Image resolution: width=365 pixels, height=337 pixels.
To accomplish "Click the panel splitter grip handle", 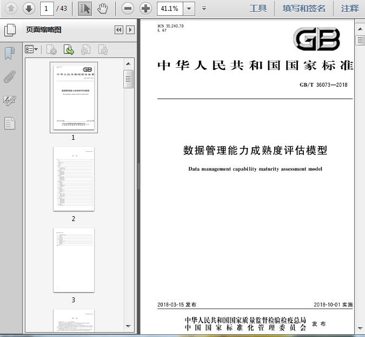I will pyautogui.click(x=138, y=176).
